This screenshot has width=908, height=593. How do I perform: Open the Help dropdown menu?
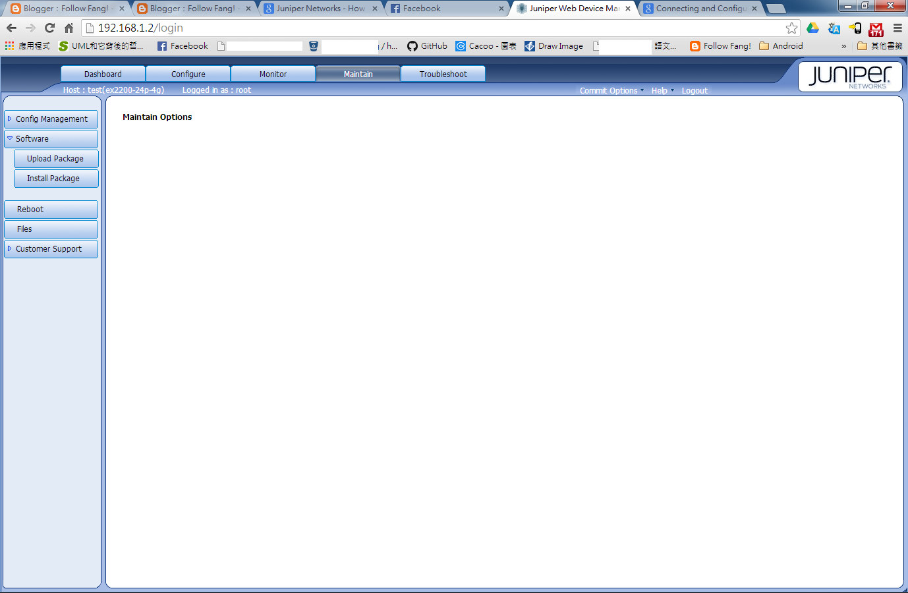point(662,91)
